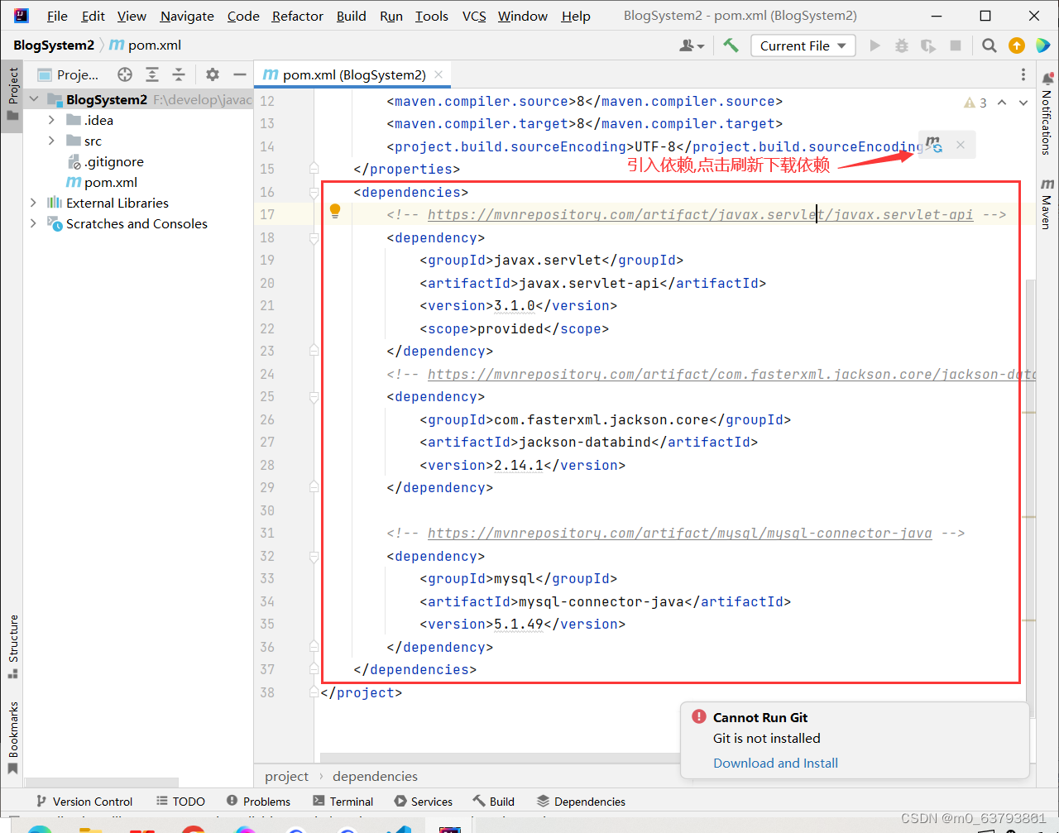Open the Edit menu

click(93, 16)
